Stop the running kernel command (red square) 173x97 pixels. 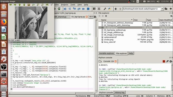[x=164, y=61]
